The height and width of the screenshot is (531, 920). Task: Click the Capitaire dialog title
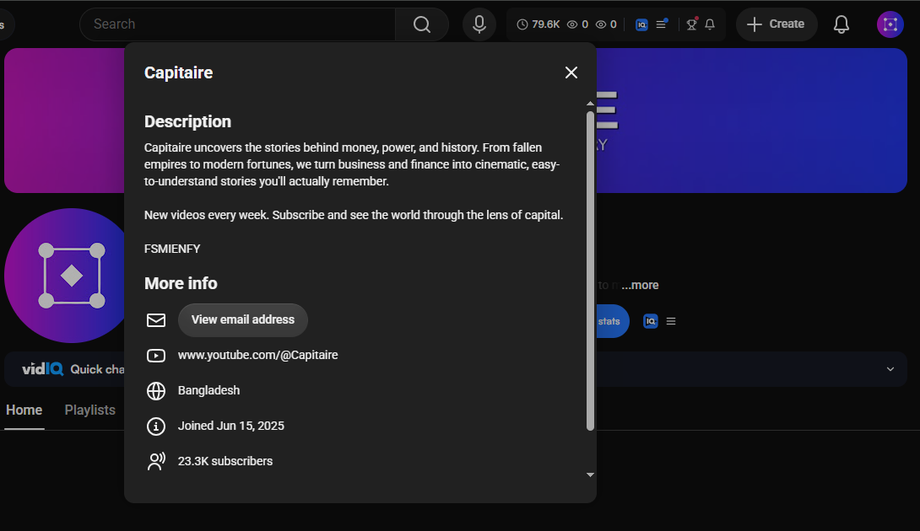(178, 72)
